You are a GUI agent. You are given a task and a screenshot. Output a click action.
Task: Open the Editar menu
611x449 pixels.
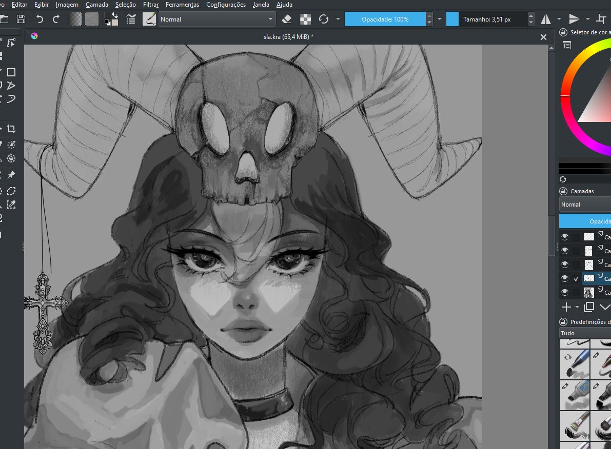click(19, 5)
